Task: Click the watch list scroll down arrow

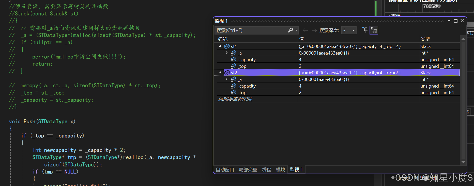Action: [x=463, y=162]
